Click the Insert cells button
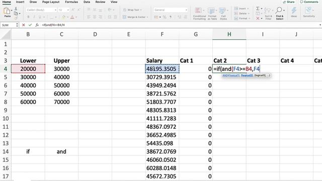Screen dimensions: 322x181 tap(242, 9)
